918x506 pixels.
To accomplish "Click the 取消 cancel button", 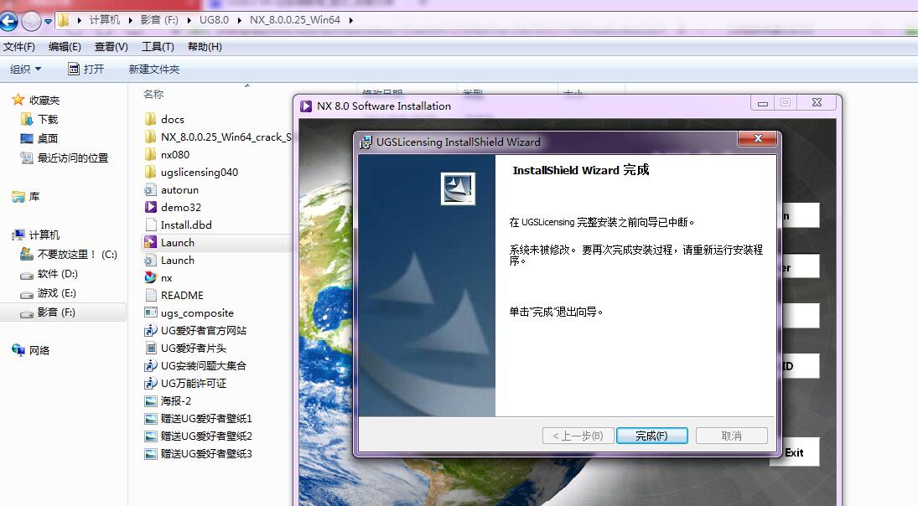I will [731, 436].
